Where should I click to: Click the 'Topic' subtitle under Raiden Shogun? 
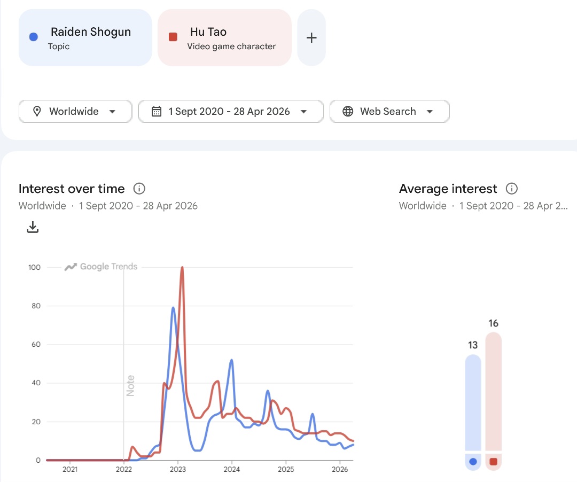pyautogui.click(x=59, y=46)
